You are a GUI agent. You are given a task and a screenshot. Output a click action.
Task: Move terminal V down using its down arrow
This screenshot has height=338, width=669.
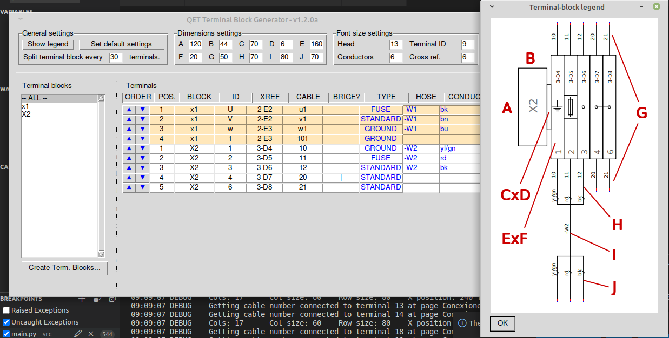point(142,119)
